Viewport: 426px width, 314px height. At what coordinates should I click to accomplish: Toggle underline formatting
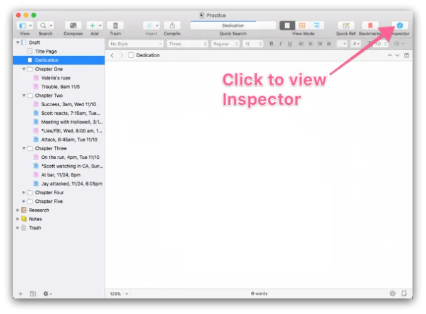[x=290, y=44]
